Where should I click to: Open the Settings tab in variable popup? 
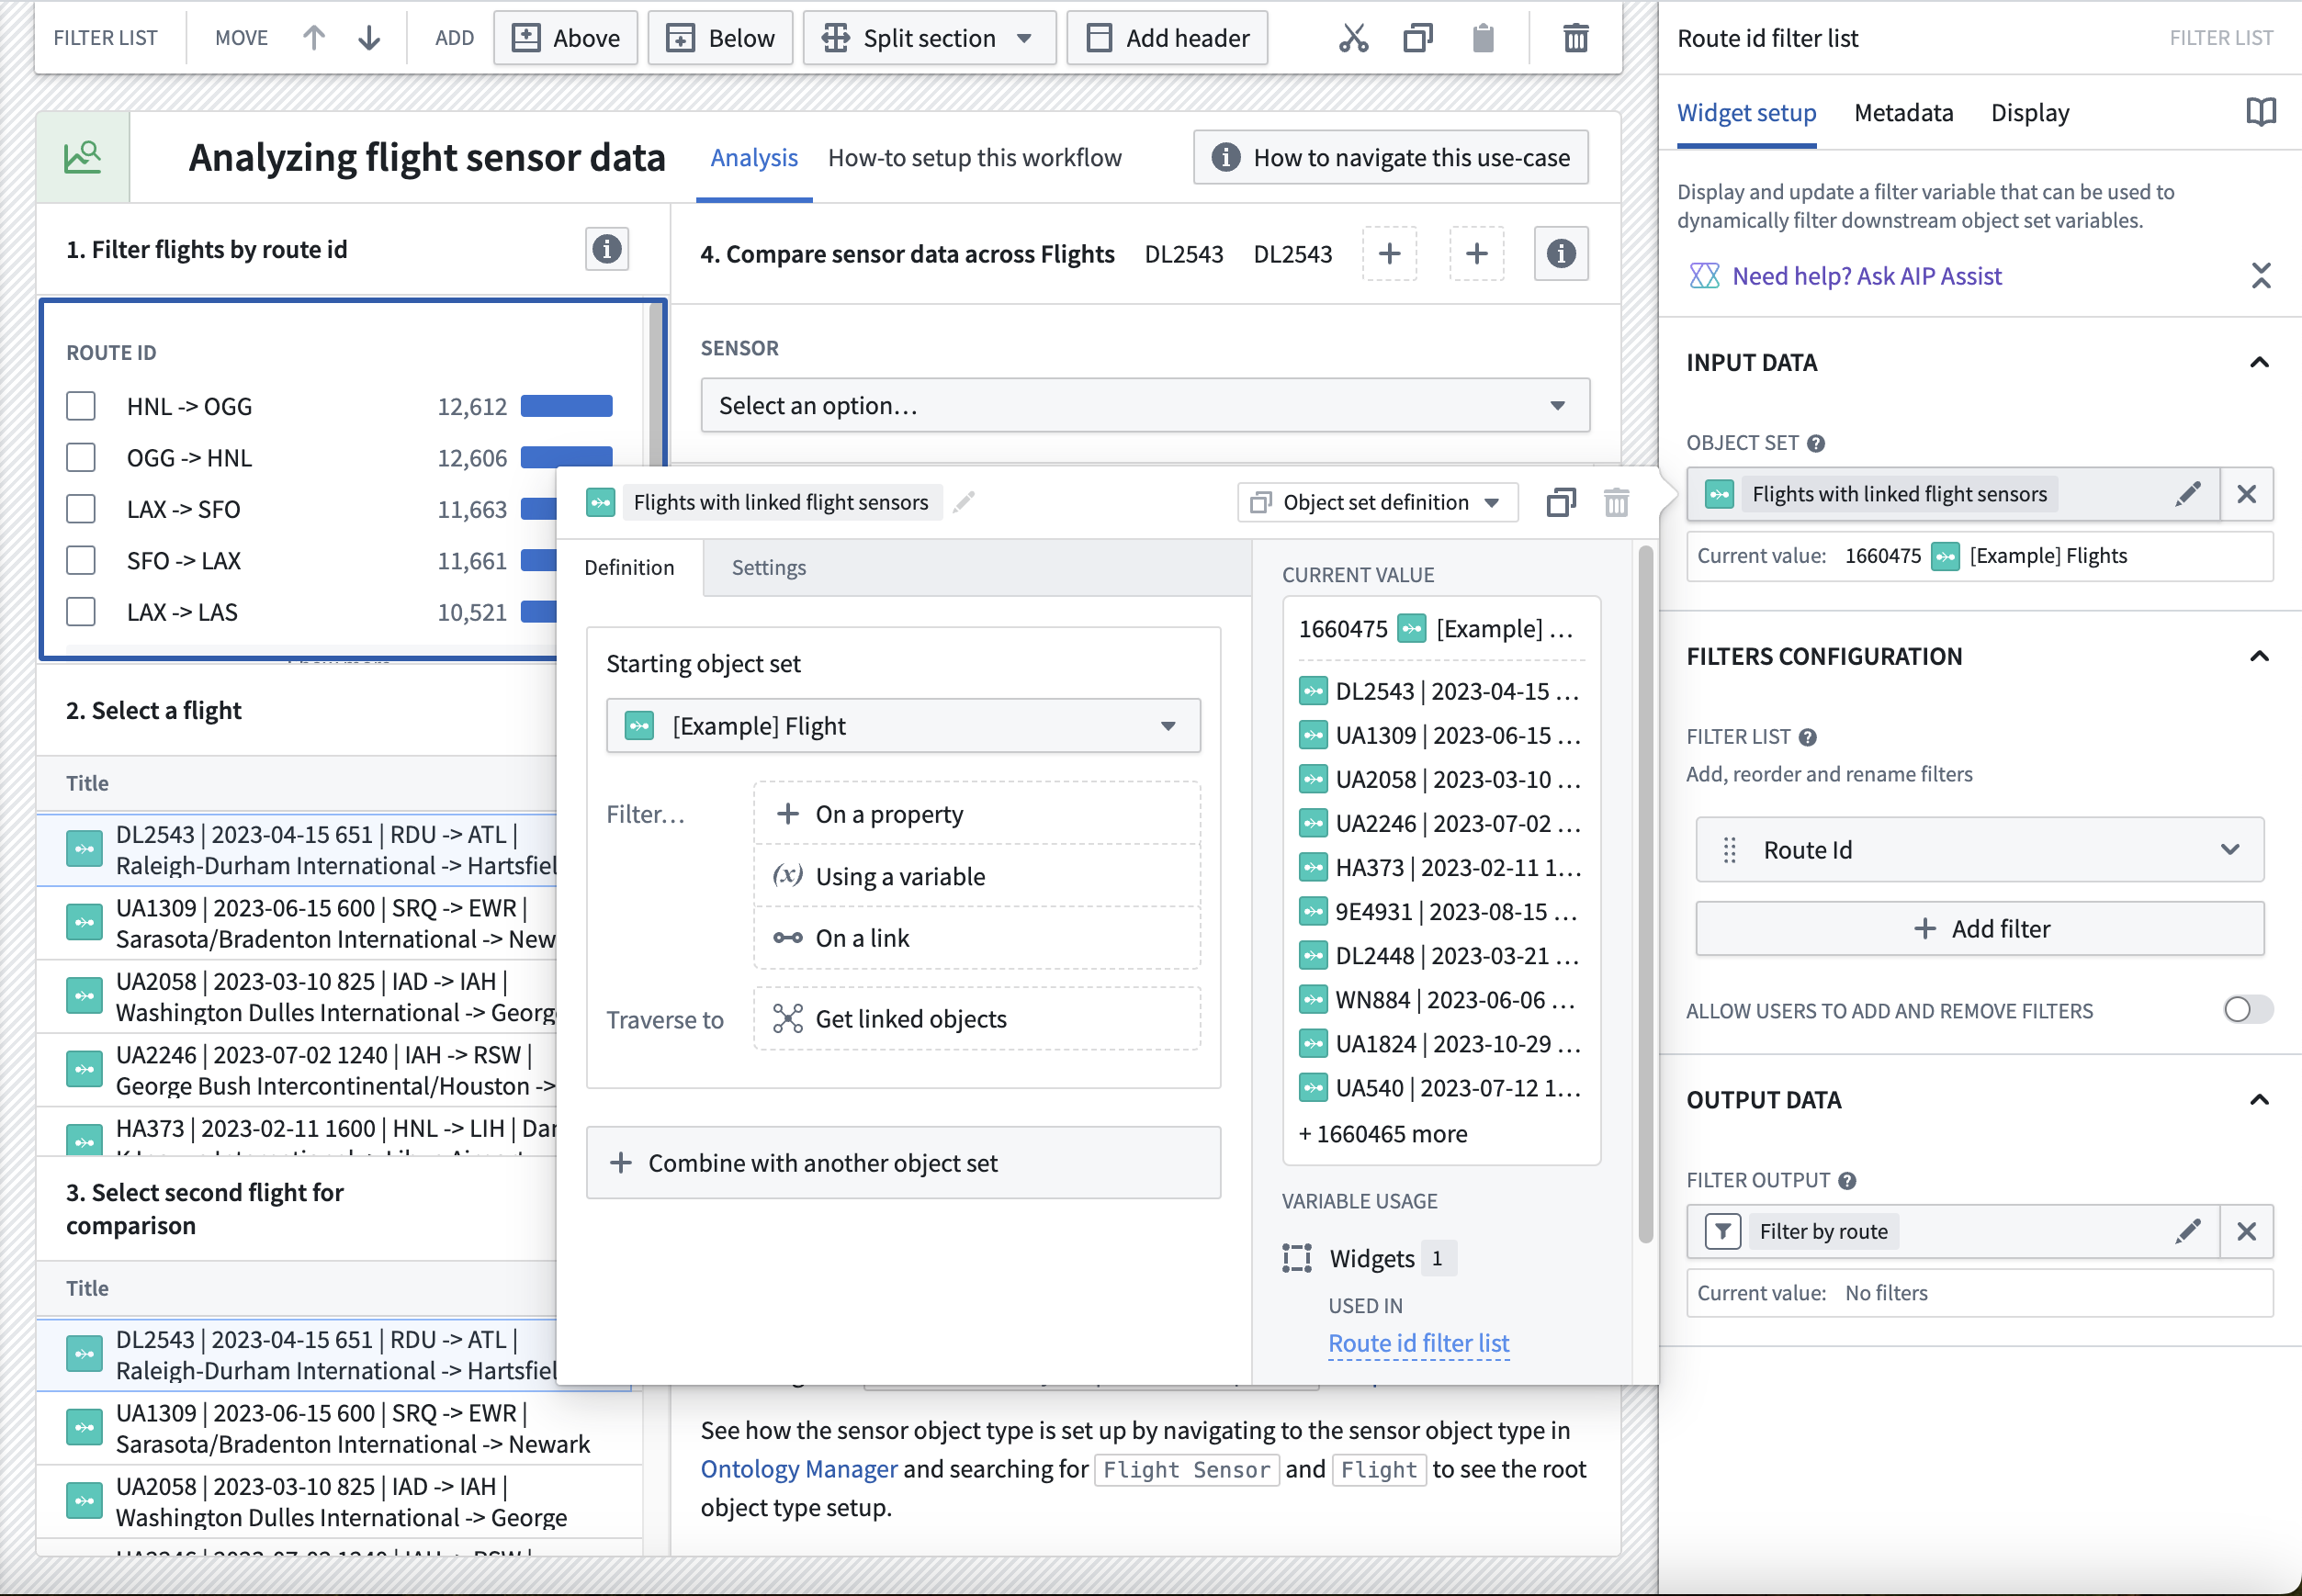point(768,567)
